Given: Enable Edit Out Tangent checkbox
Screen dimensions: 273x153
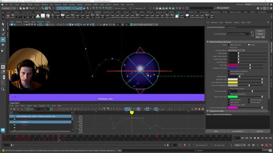Looking at the screenshot, I should pos(249,100).
